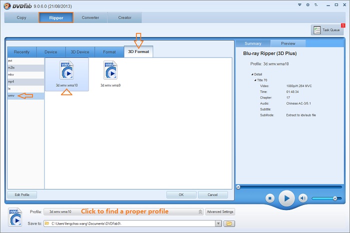Switch to the Ripper module
The image size is (350, 233).
56,17
